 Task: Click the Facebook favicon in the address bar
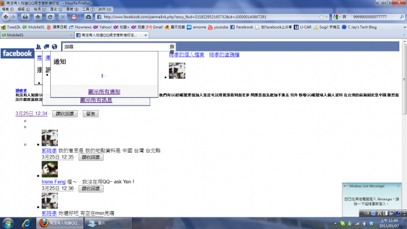point(99,17)
